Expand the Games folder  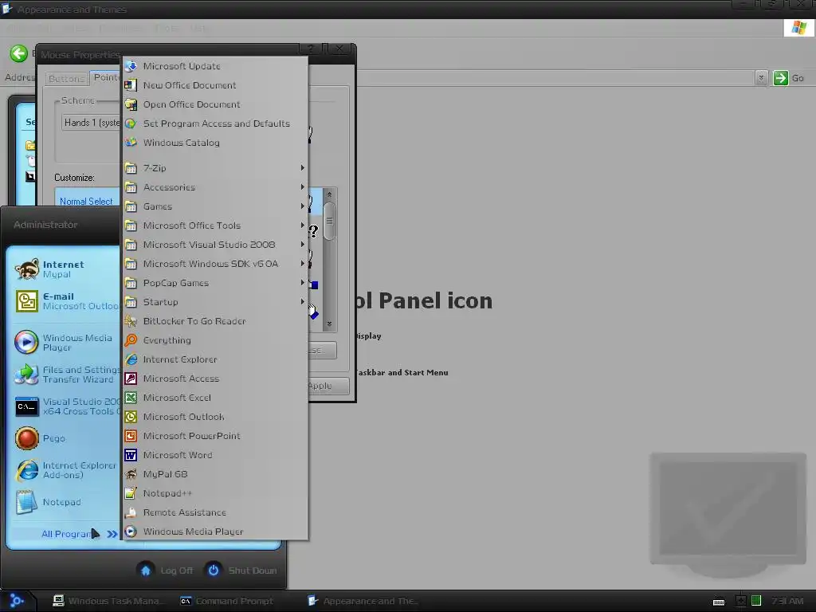coord(215,206)
